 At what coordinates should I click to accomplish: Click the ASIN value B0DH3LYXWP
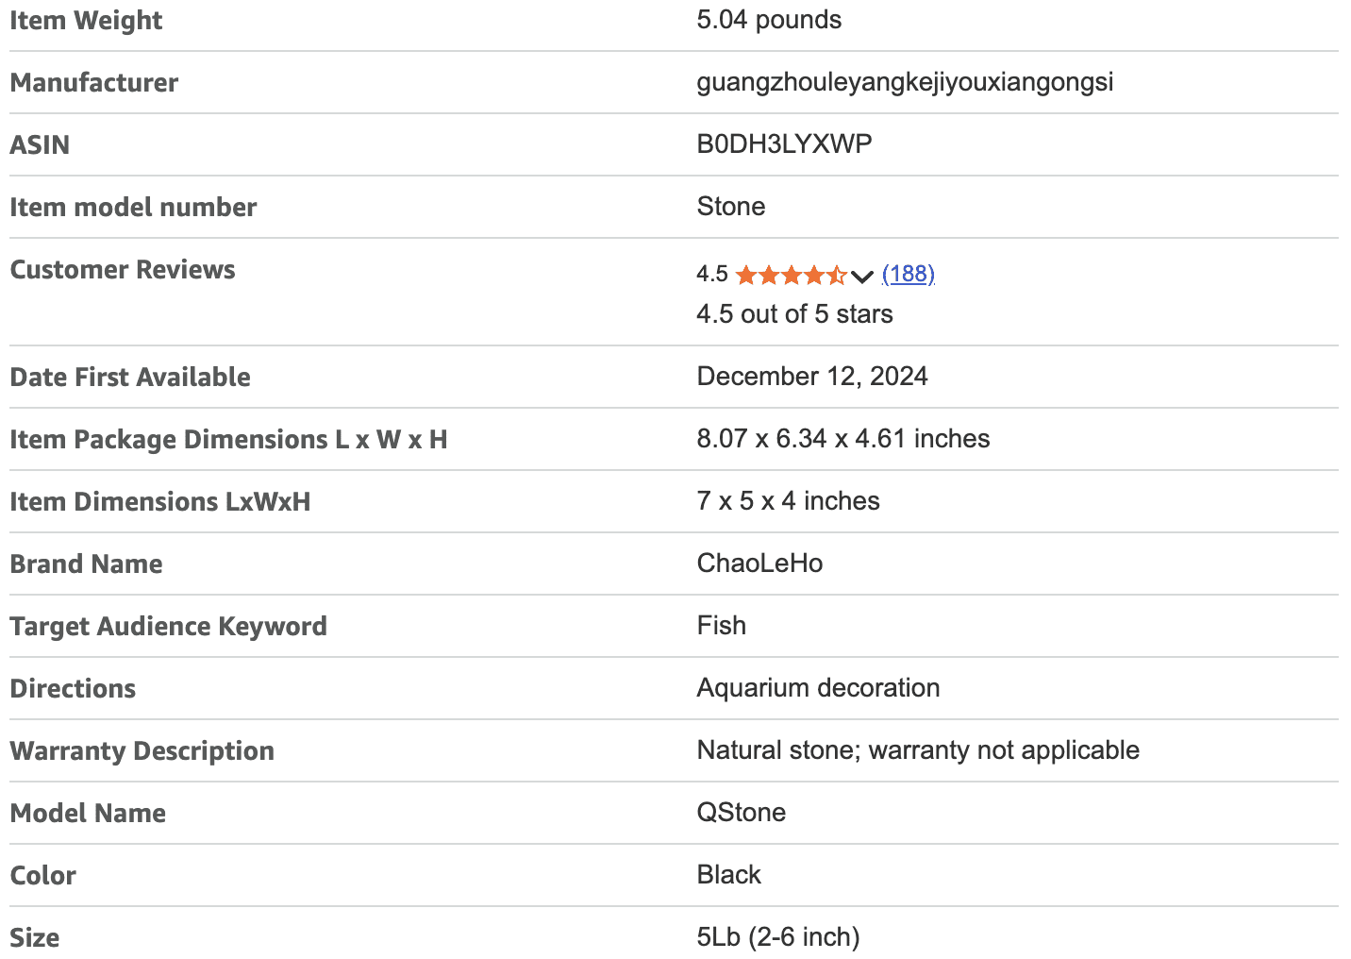[x=784, y=144]
